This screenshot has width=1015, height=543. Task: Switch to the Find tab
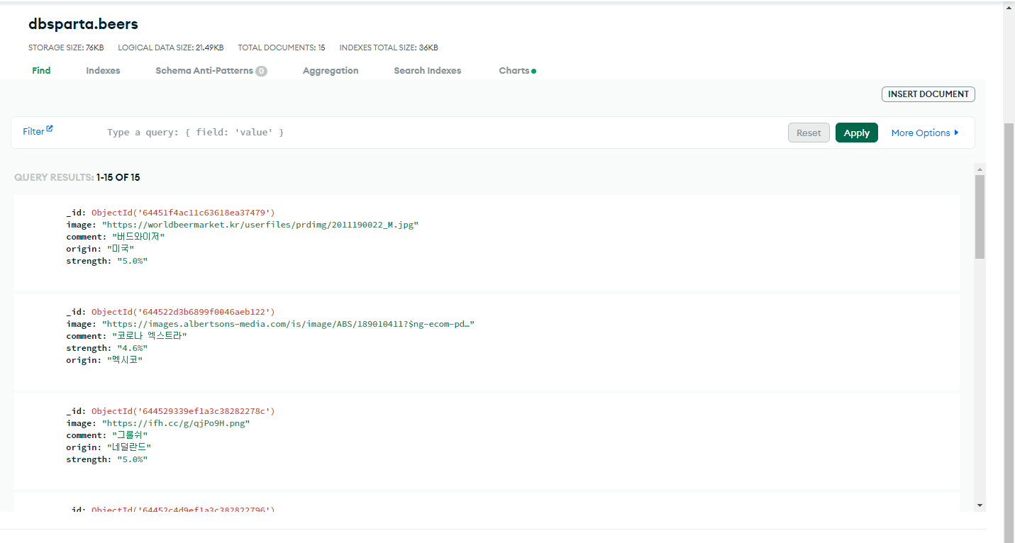coord(41,70)
